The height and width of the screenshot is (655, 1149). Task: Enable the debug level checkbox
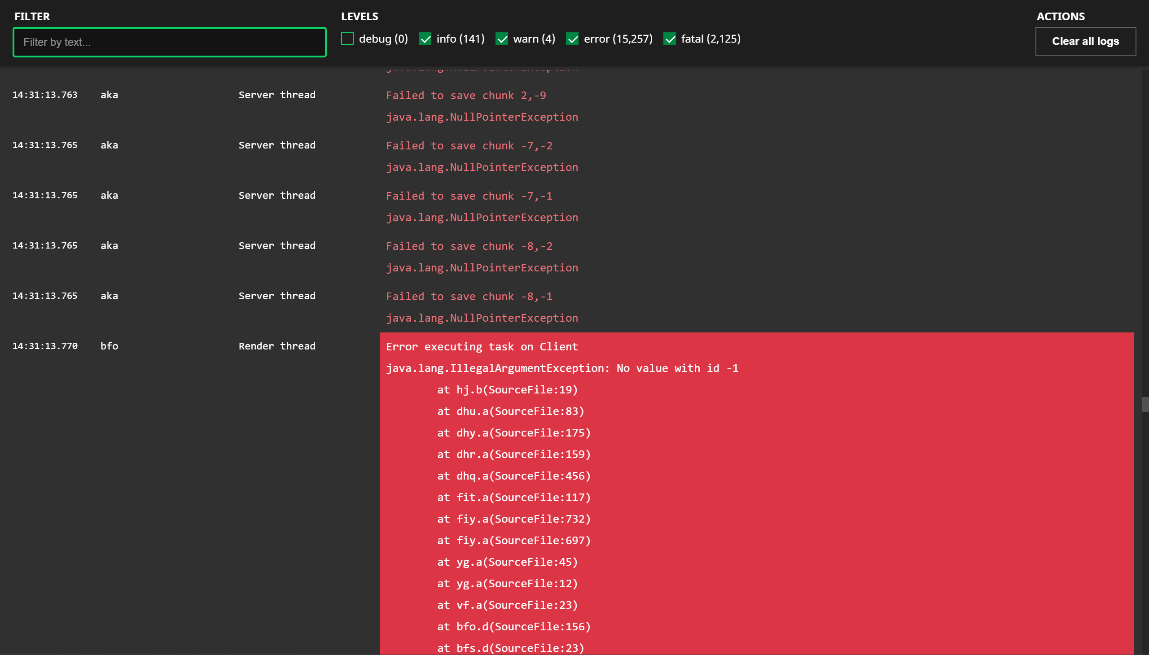pyautogui.click(x=347, y=39)
